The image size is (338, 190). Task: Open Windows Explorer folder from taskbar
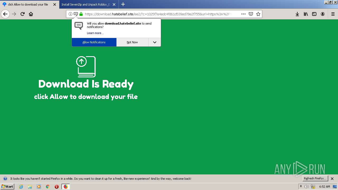pos(30,187)
